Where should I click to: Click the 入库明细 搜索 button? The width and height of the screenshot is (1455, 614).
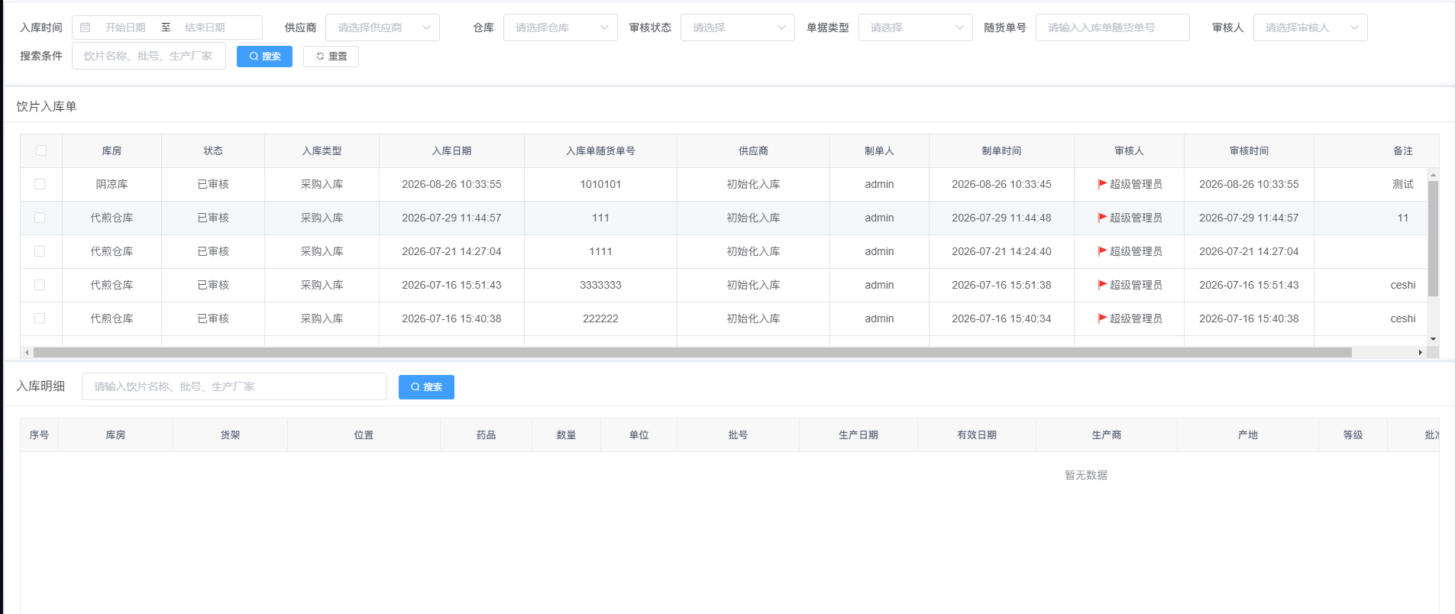point(426,387)
